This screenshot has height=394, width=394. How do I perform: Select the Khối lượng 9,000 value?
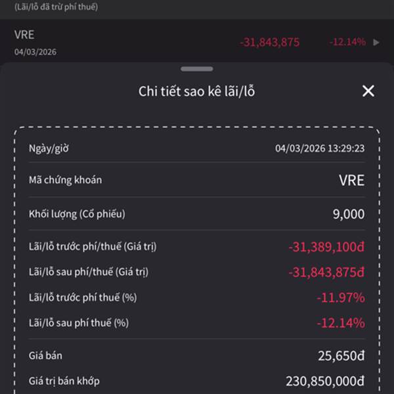click(x=349, y=214)
